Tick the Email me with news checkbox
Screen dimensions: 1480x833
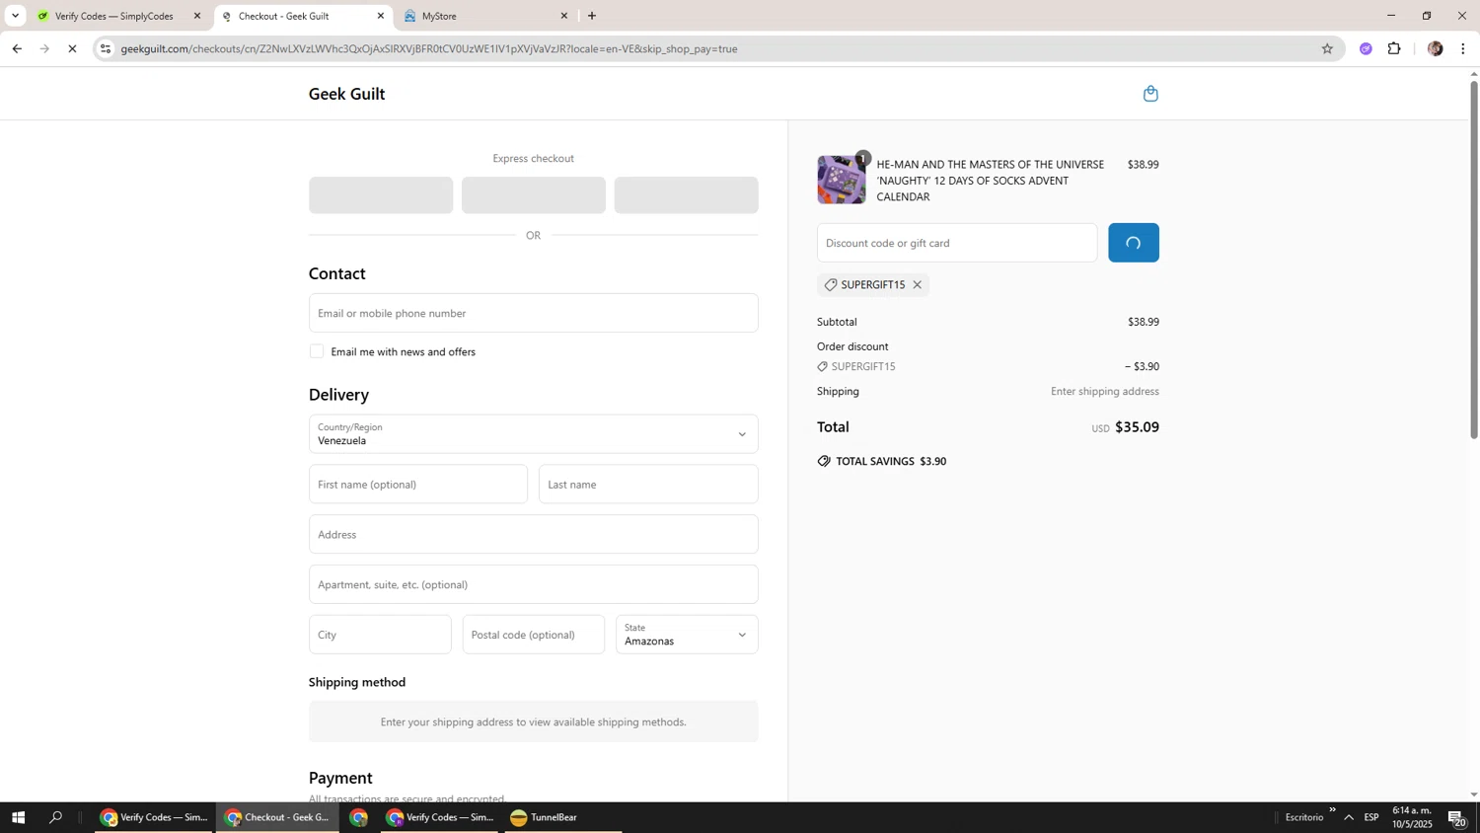tap(317, 351)
